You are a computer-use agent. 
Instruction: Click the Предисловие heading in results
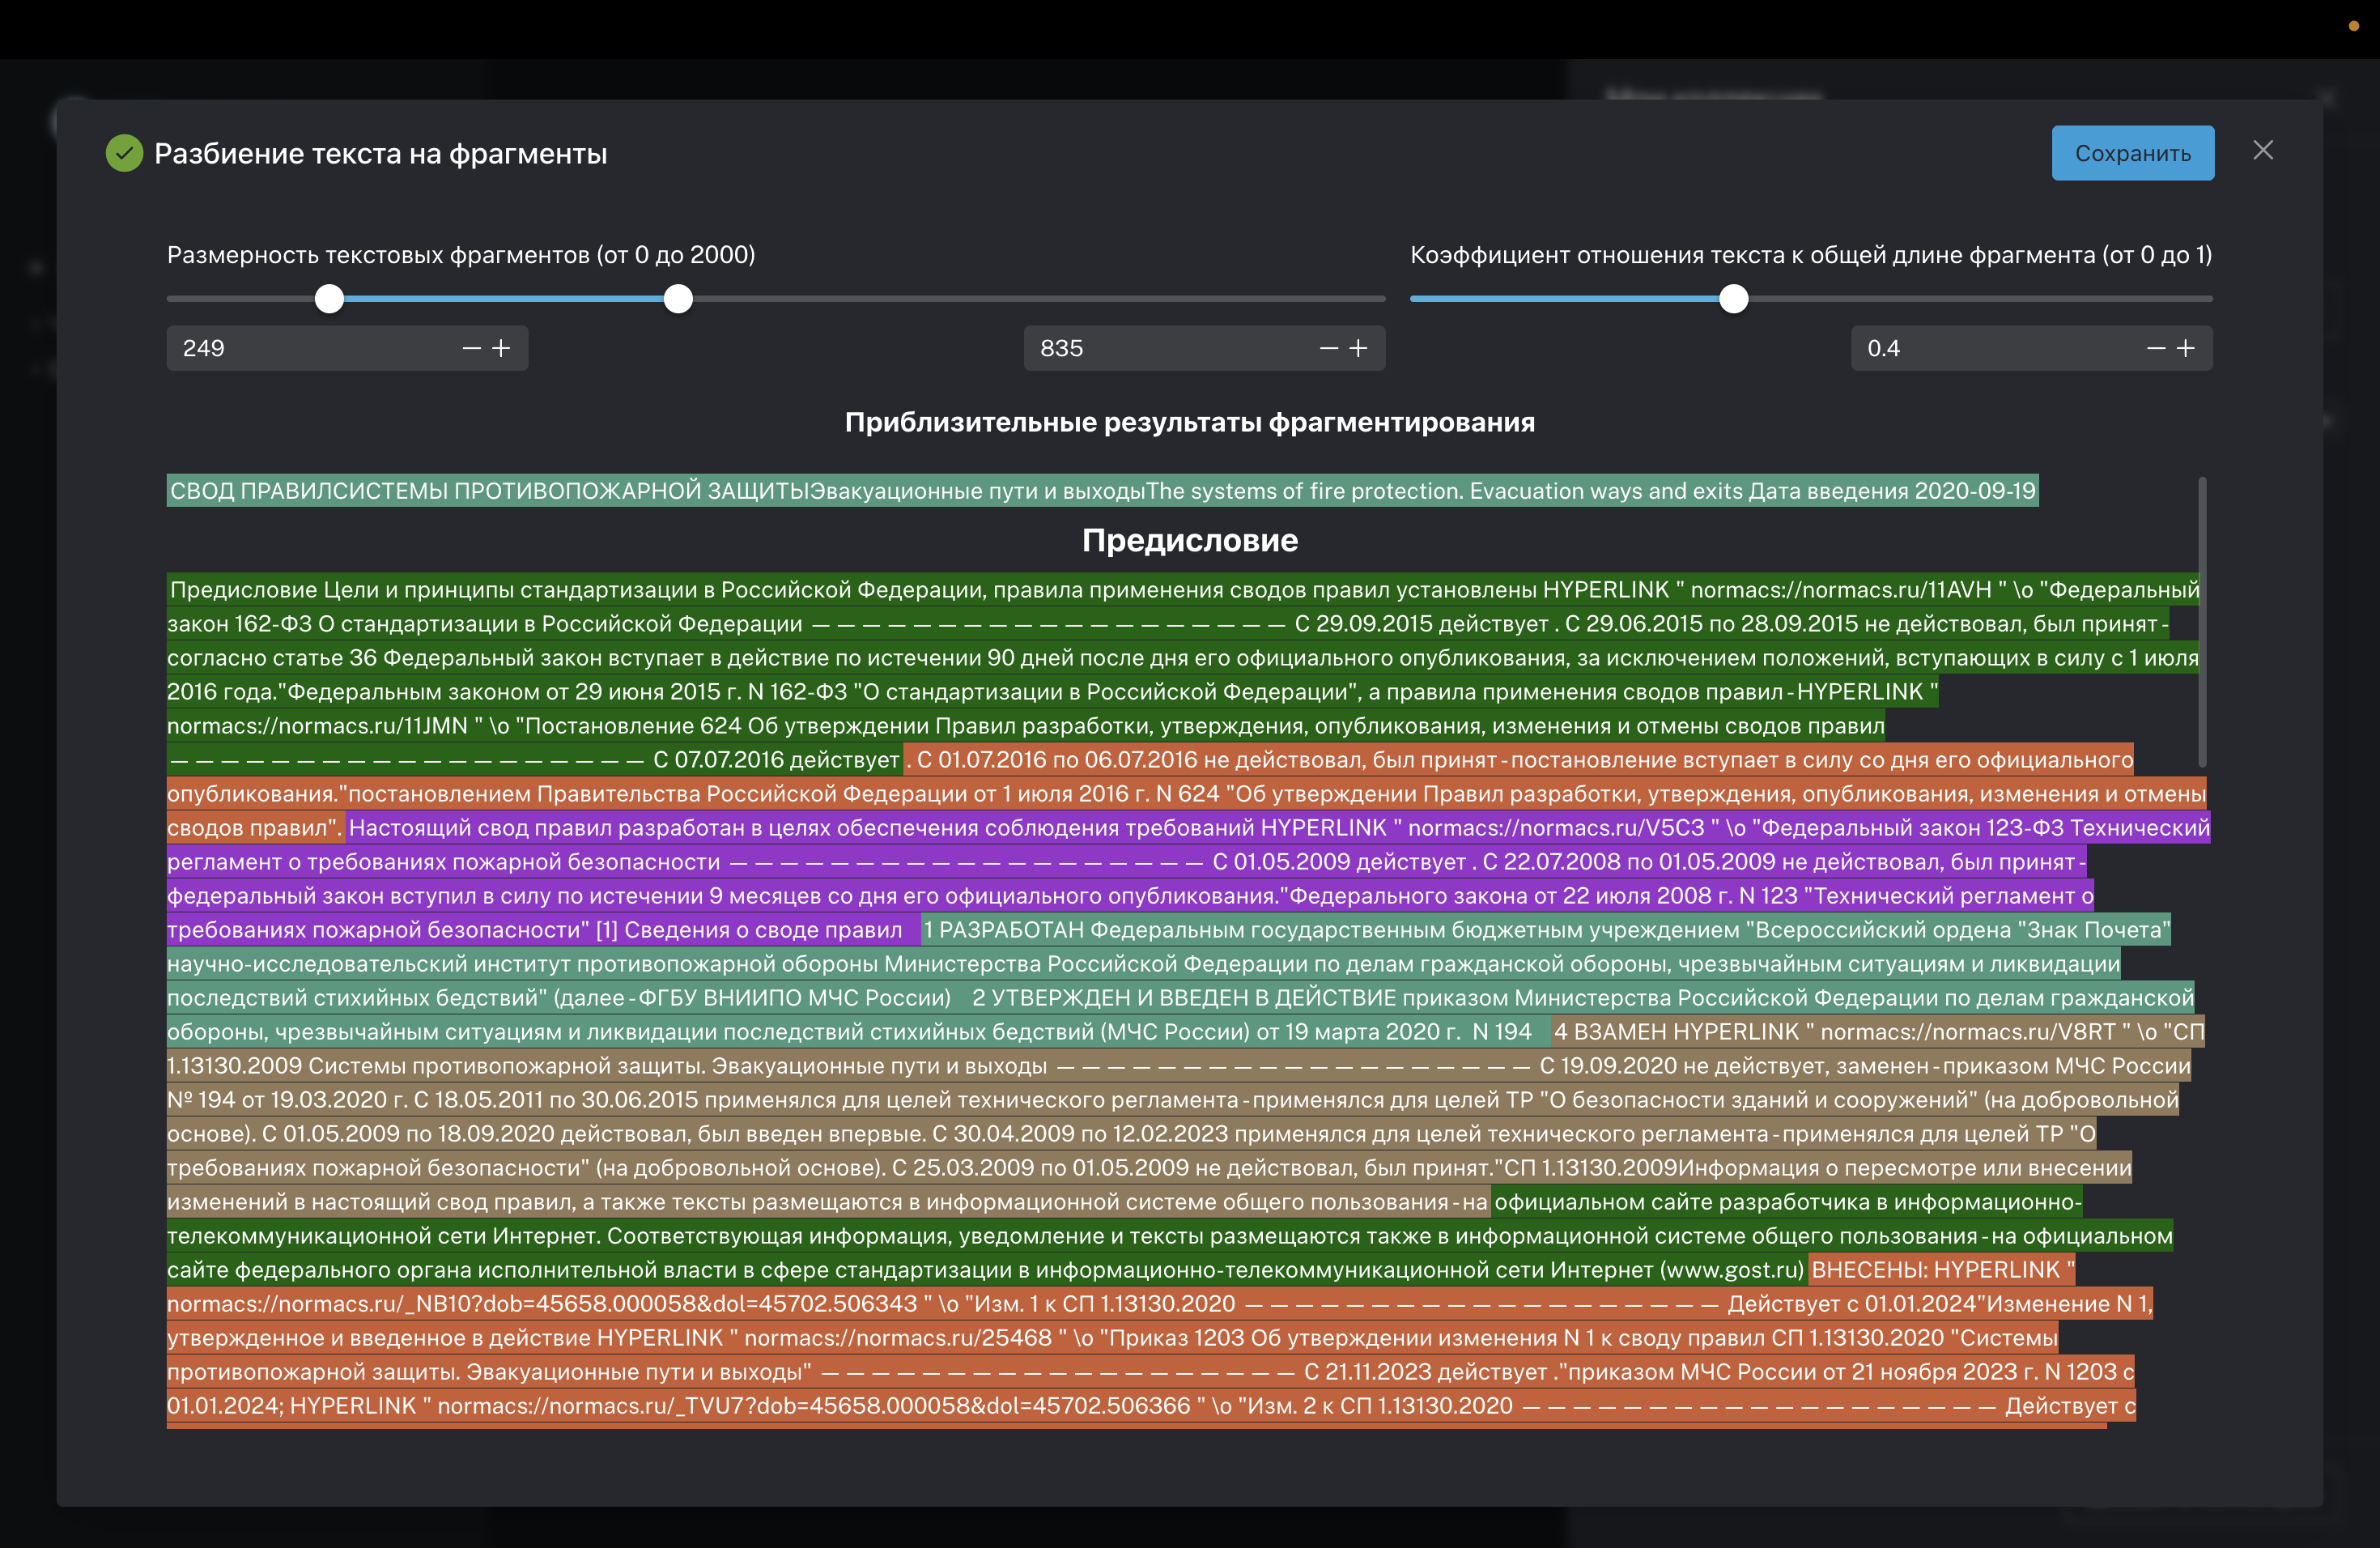tap(1189, 540)
